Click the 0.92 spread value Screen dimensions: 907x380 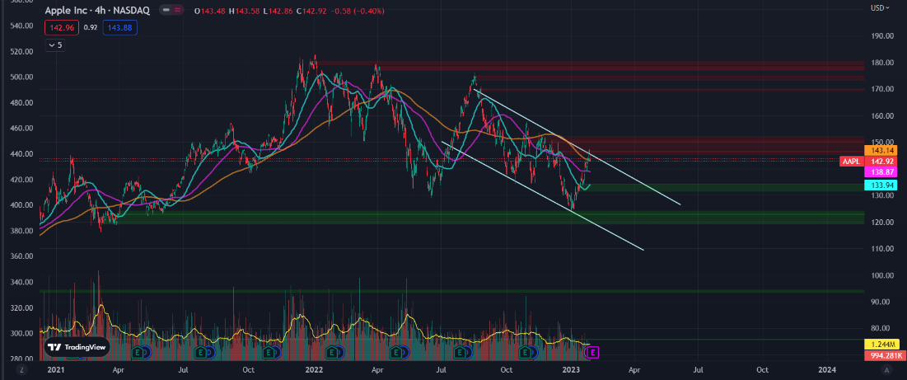click(91, 27)
